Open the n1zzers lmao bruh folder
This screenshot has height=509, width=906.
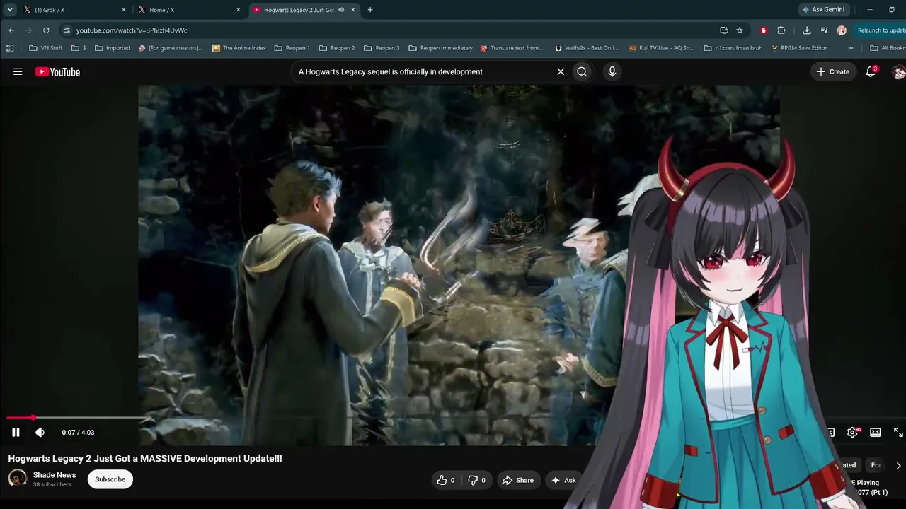tap(733, 48)
